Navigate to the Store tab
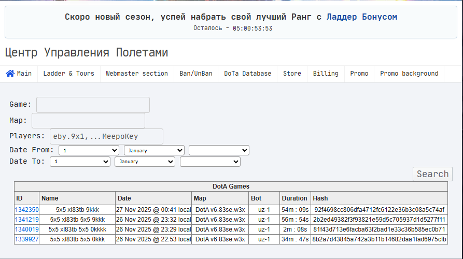463x259 pixels. point(292,74)
